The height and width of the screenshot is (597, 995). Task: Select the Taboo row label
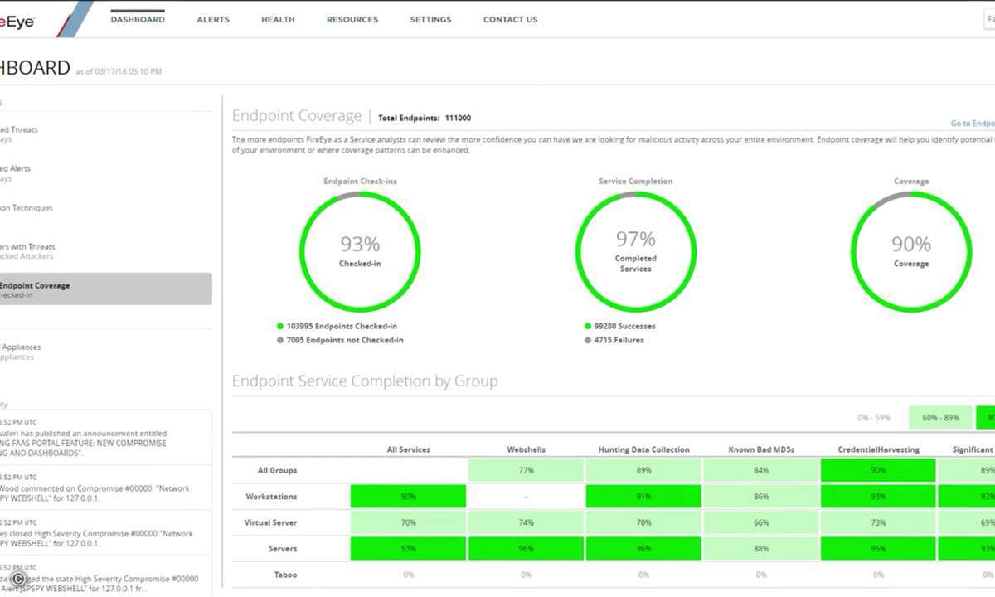pyautogui.click(x=286, y=575)
